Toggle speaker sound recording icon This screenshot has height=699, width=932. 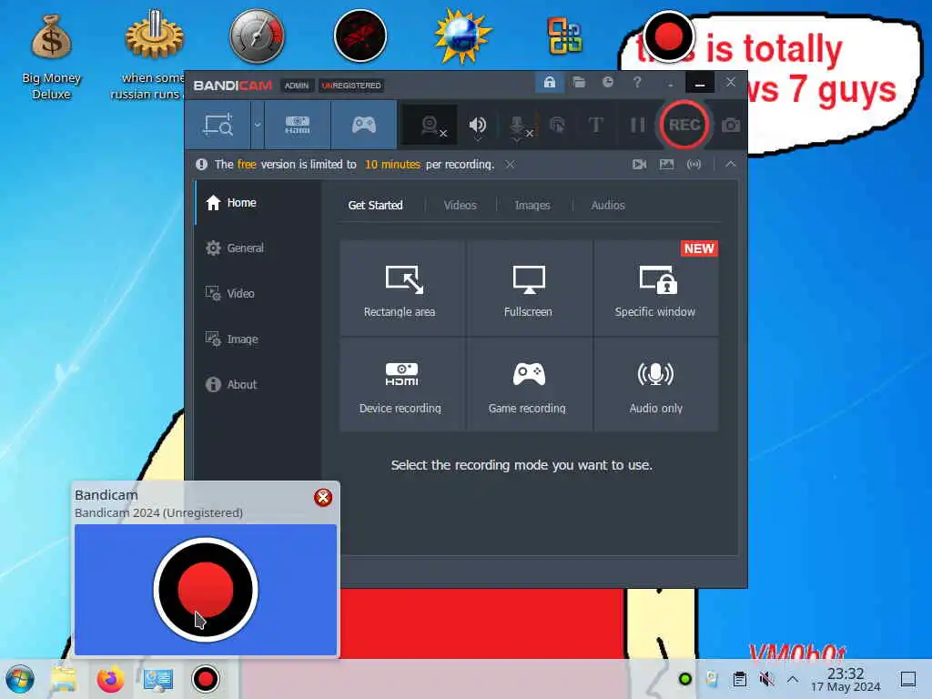(477, 126)
